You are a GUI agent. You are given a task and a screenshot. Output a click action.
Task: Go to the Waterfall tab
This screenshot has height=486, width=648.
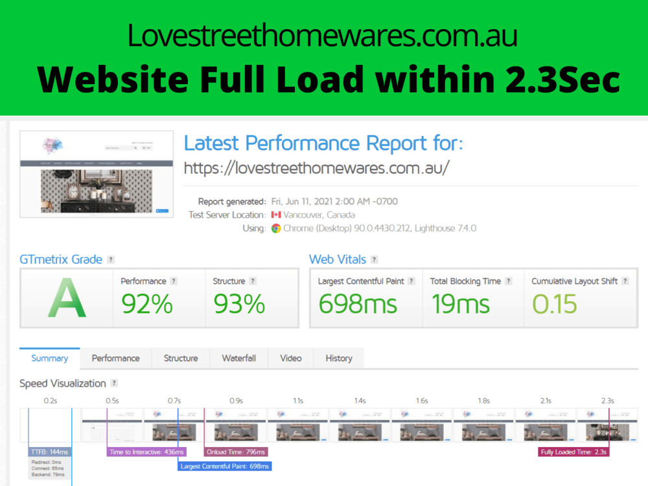(239, 358)
